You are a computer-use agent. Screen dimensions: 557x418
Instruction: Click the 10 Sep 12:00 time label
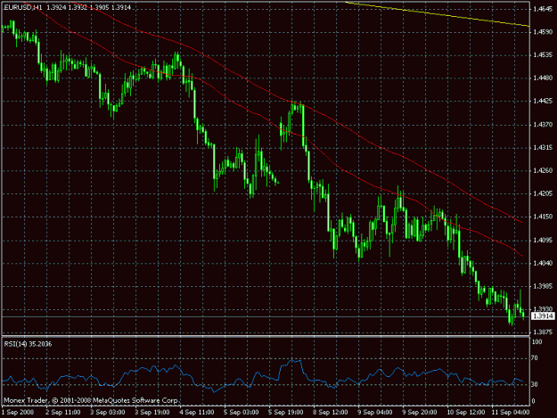[464, 413]
